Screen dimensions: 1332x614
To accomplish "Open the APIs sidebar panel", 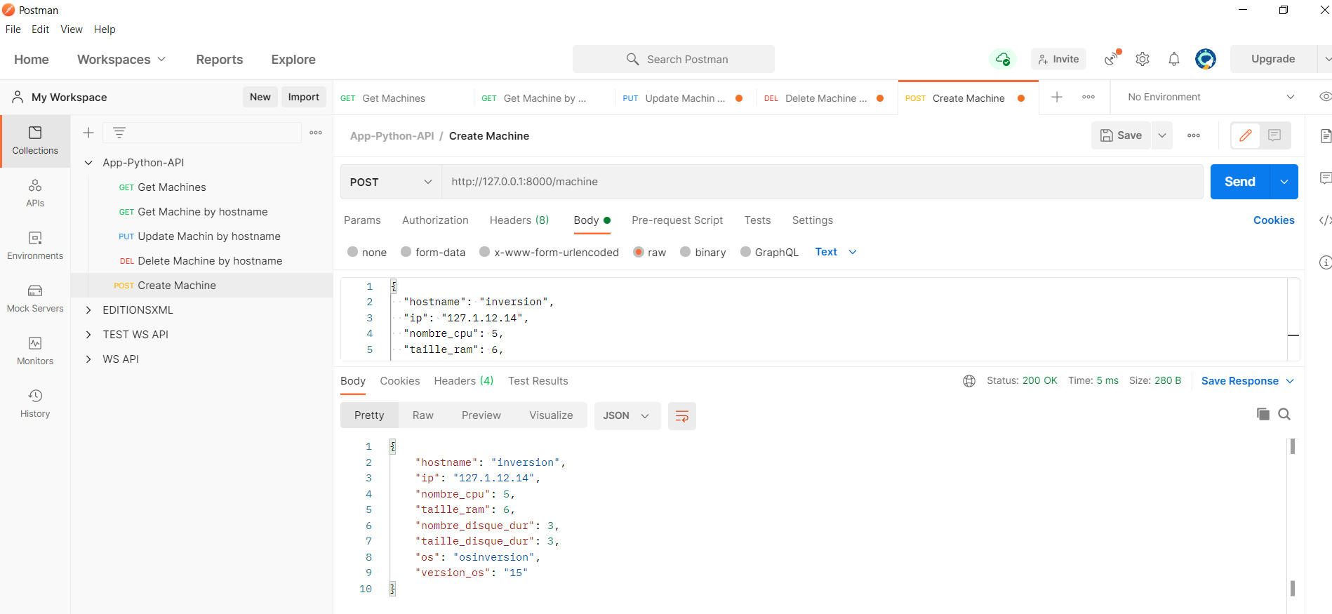I will [x=35, y=194].
